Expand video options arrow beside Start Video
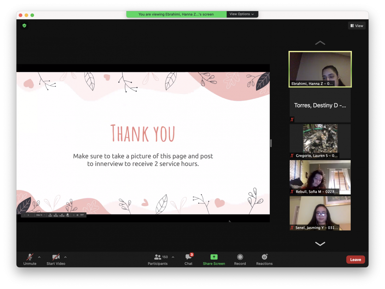 click(x=65, y=257)
